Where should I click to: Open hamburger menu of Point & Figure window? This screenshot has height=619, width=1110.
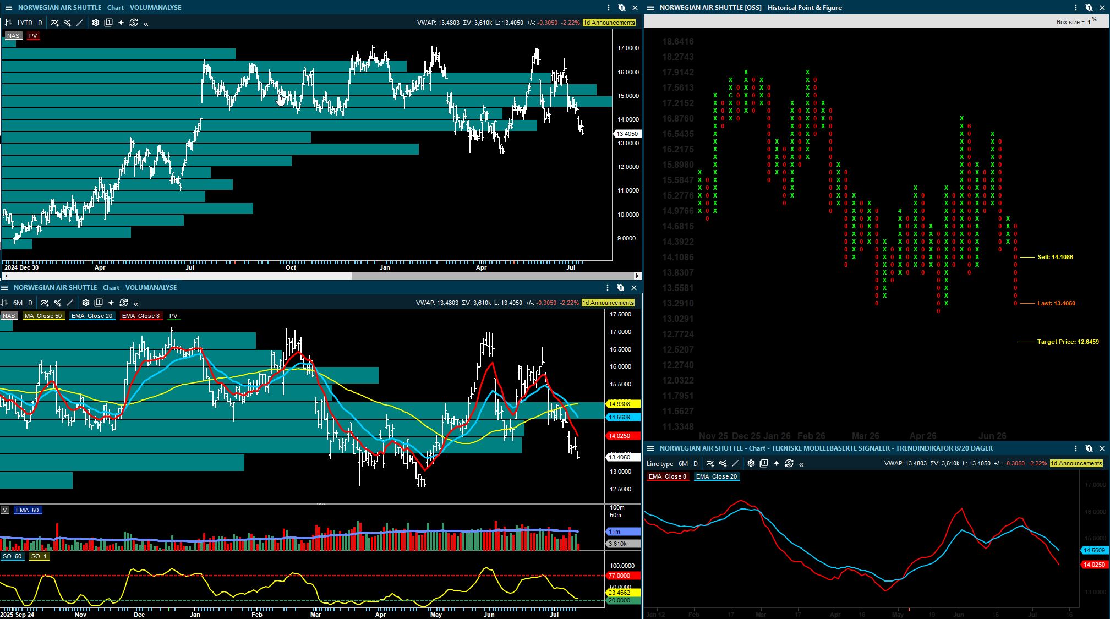pos(650,8)
